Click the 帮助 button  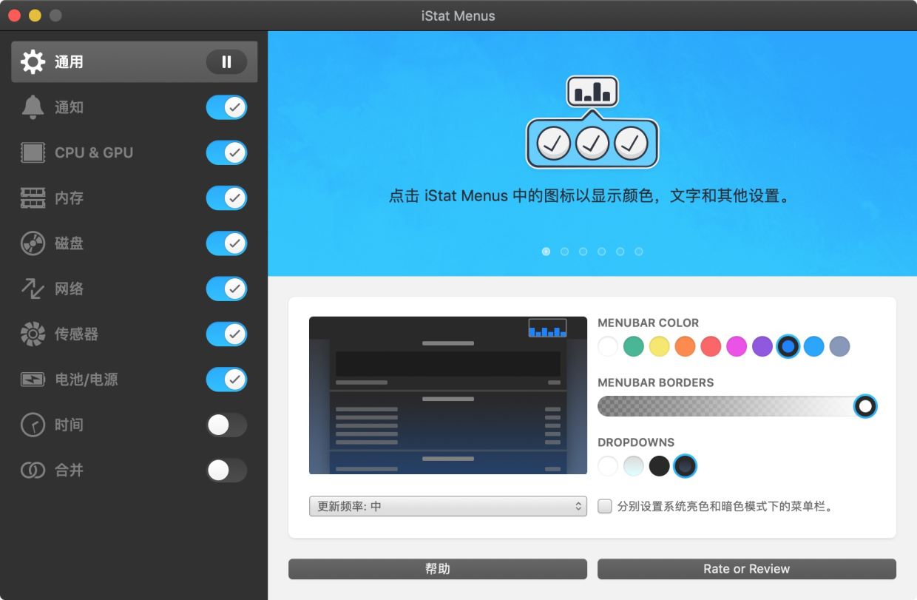pos(438,569)
